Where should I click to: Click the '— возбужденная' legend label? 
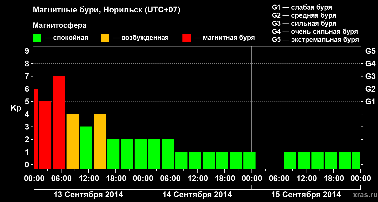pos(141,38)
